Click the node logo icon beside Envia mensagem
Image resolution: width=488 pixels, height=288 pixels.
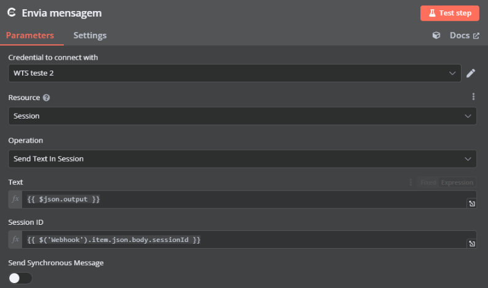[x=12, y=13]
